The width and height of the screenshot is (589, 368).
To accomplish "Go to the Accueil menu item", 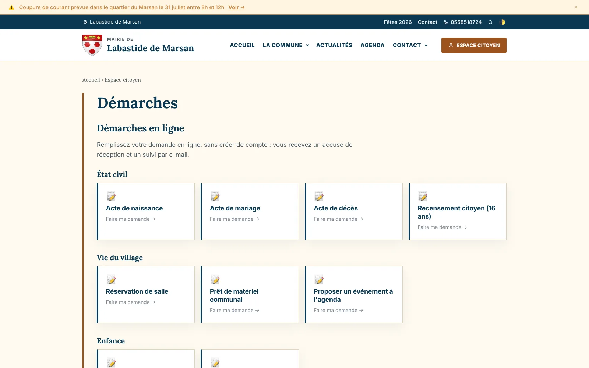I will tap(242, 45).
